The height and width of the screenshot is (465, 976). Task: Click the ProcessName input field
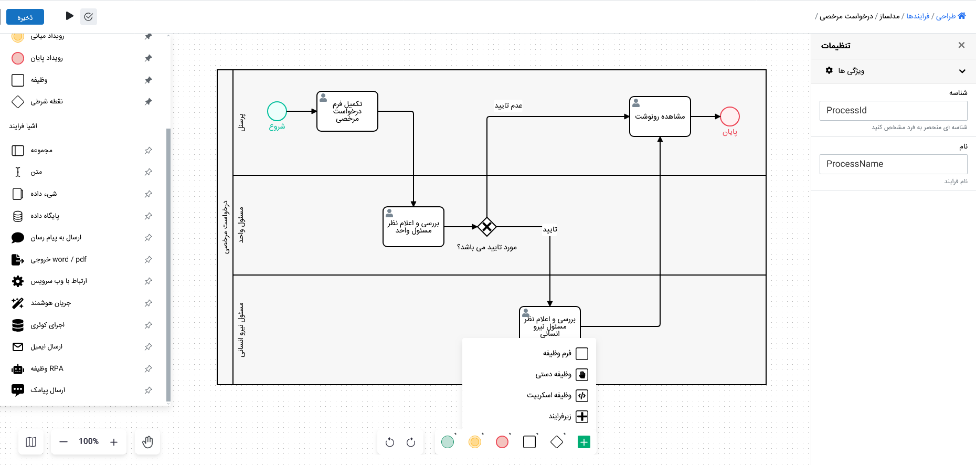893,164
